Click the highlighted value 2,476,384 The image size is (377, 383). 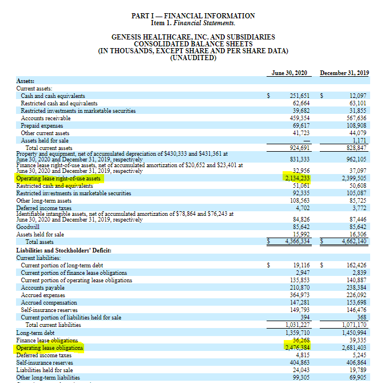pyautogui.click(x=297, y=348)
